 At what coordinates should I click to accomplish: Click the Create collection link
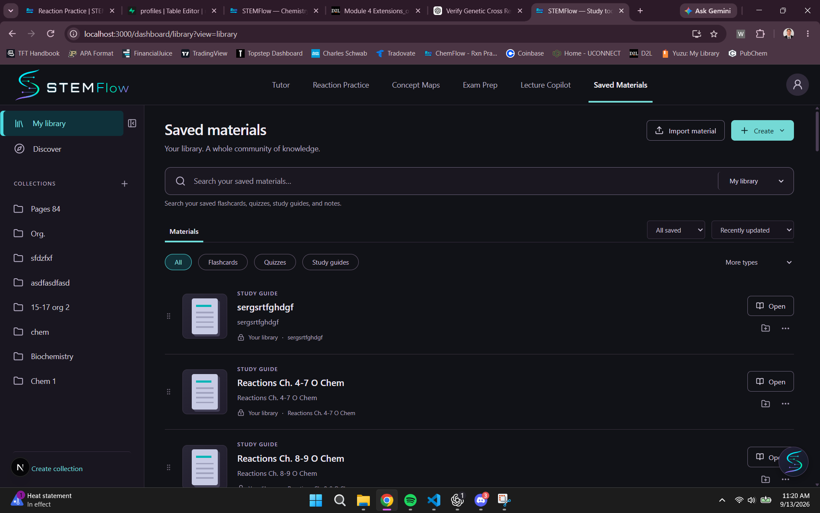coord(57,469)
